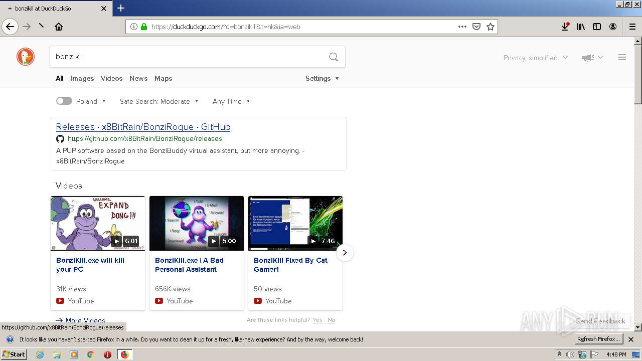Screen dimensions: 642x361
Task: Switch to the Maps tab
Action: click(x=163, y=78)
